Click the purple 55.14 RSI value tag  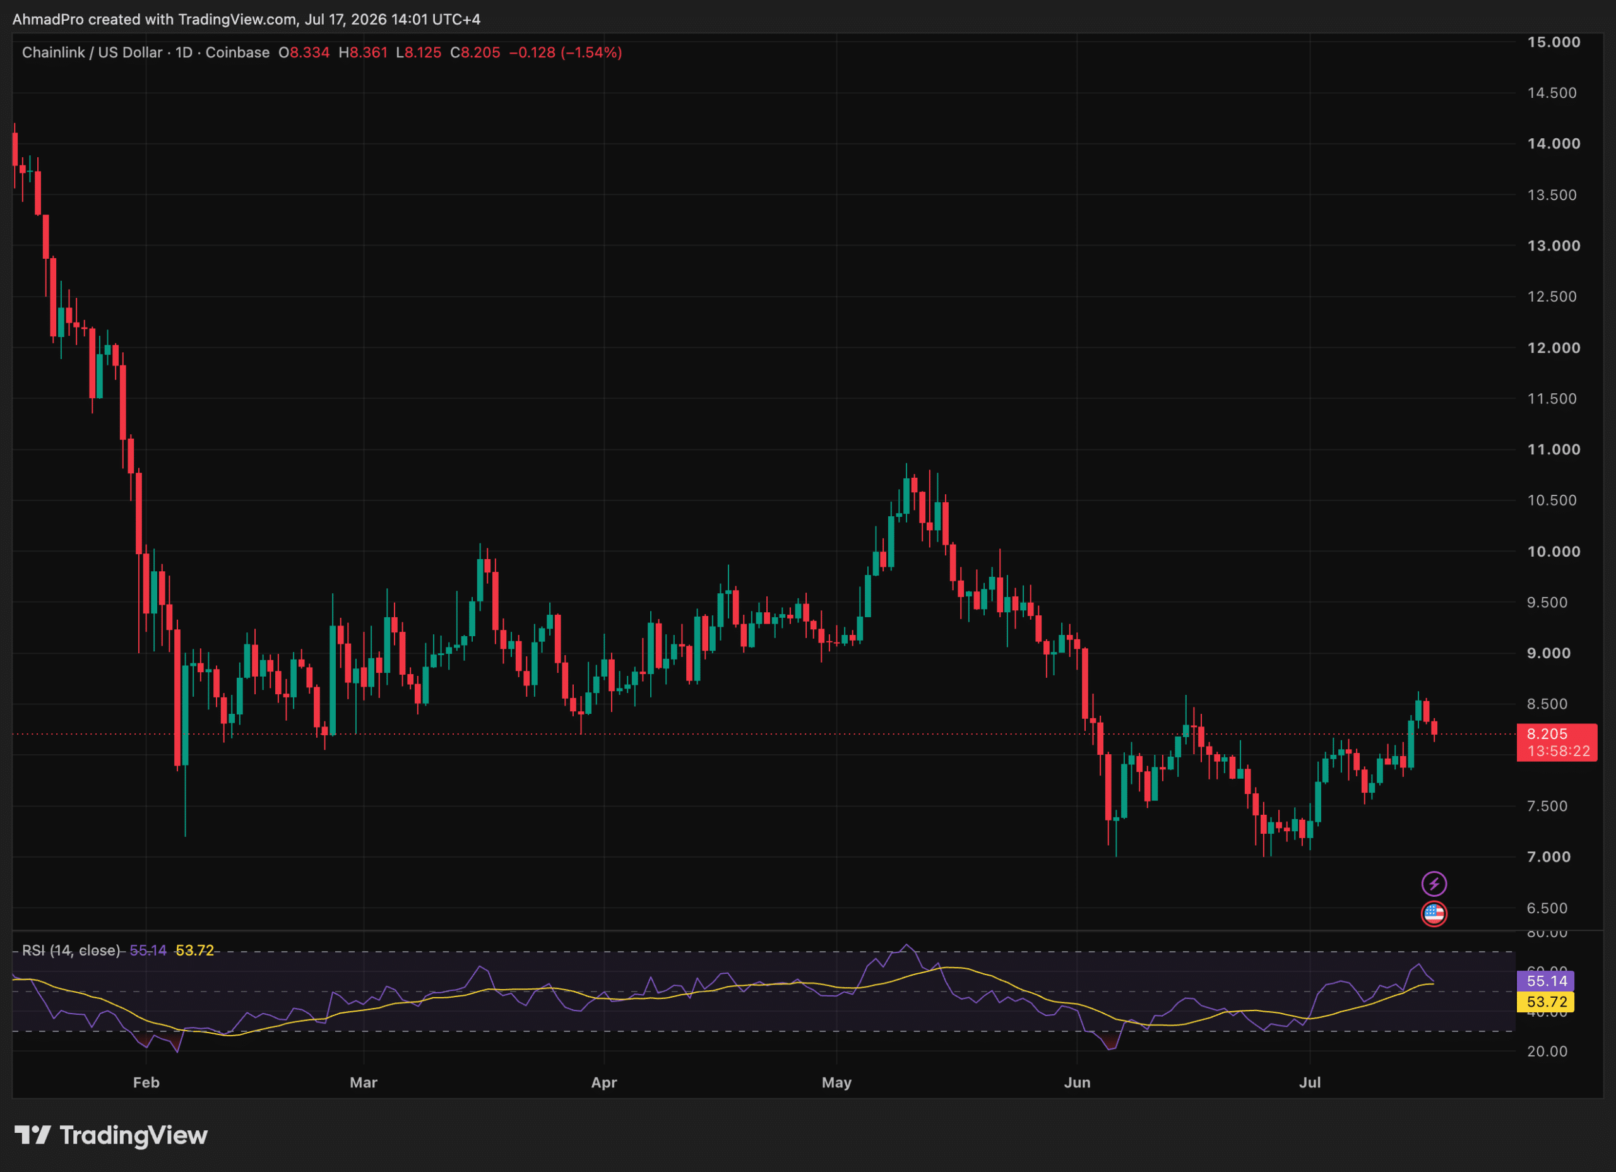click(x=1546, y=981)
